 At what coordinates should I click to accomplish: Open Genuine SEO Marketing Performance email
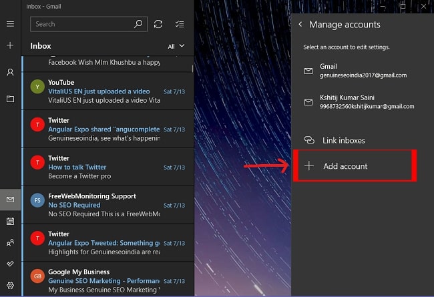pyautogui.click(x=108, y=279)
